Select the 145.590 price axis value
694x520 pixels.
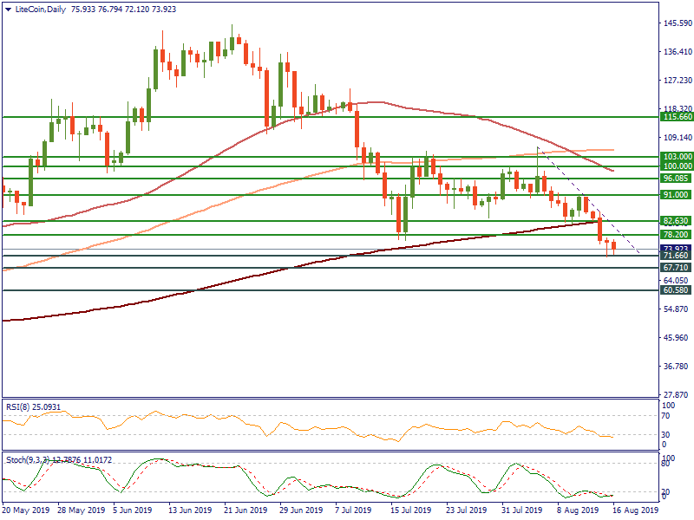(678, 23)
